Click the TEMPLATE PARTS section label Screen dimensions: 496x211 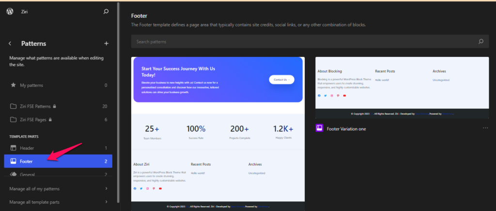click(24, 137)
